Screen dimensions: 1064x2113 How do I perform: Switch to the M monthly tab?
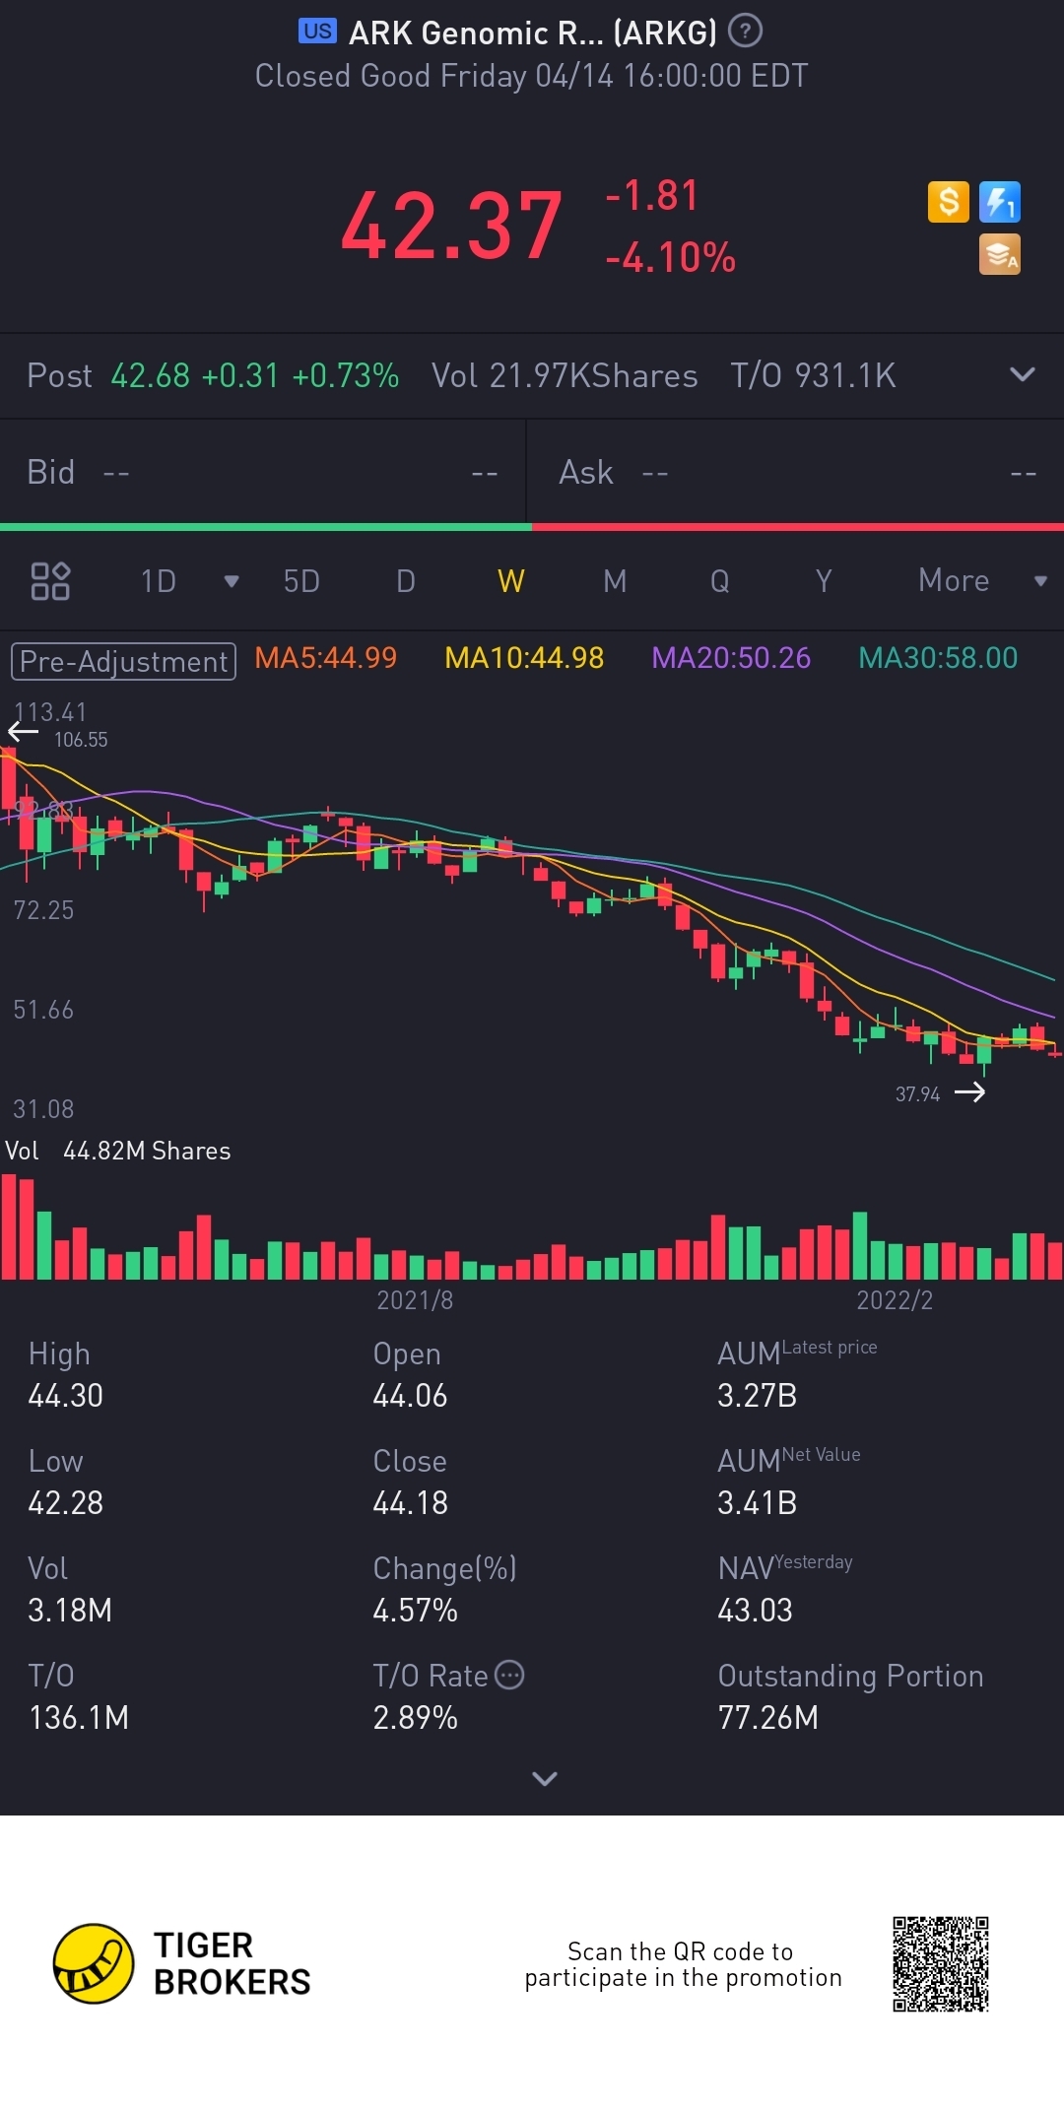click(615, 581)
